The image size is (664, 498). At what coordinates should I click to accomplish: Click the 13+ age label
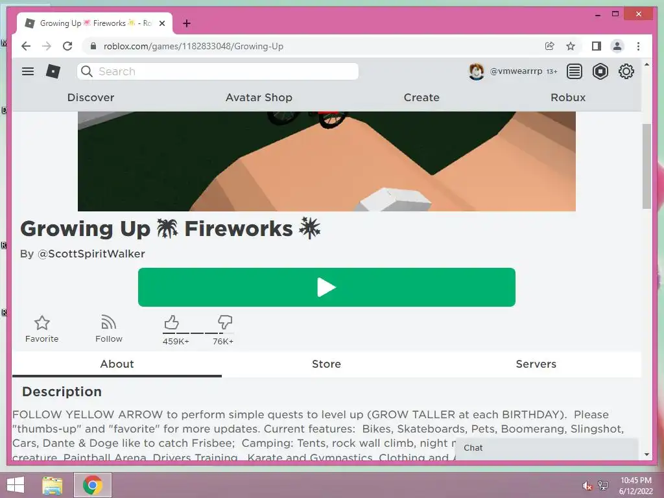(x=552, y=71)
